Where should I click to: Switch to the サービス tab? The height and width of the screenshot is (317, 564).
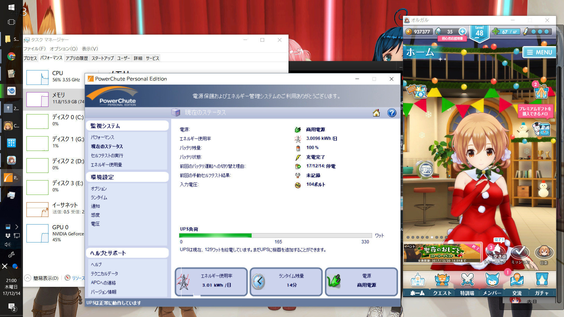152,58
